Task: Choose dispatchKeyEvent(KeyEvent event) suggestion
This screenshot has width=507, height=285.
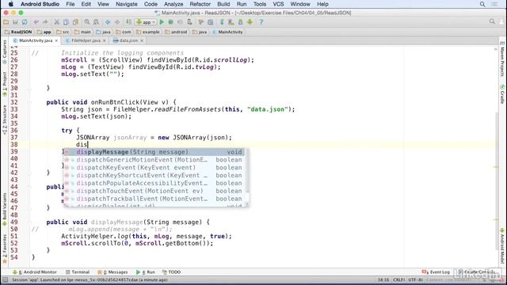Action: tap(154, 168)
